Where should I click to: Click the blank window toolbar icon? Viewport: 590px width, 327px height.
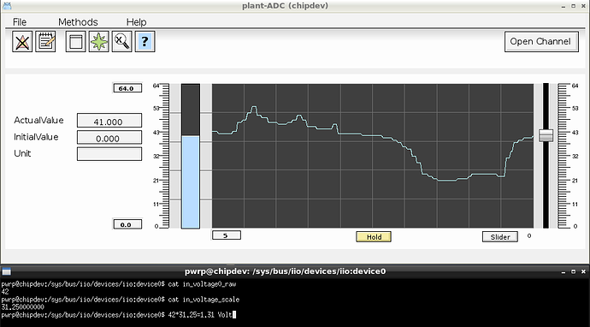point(75,41)
